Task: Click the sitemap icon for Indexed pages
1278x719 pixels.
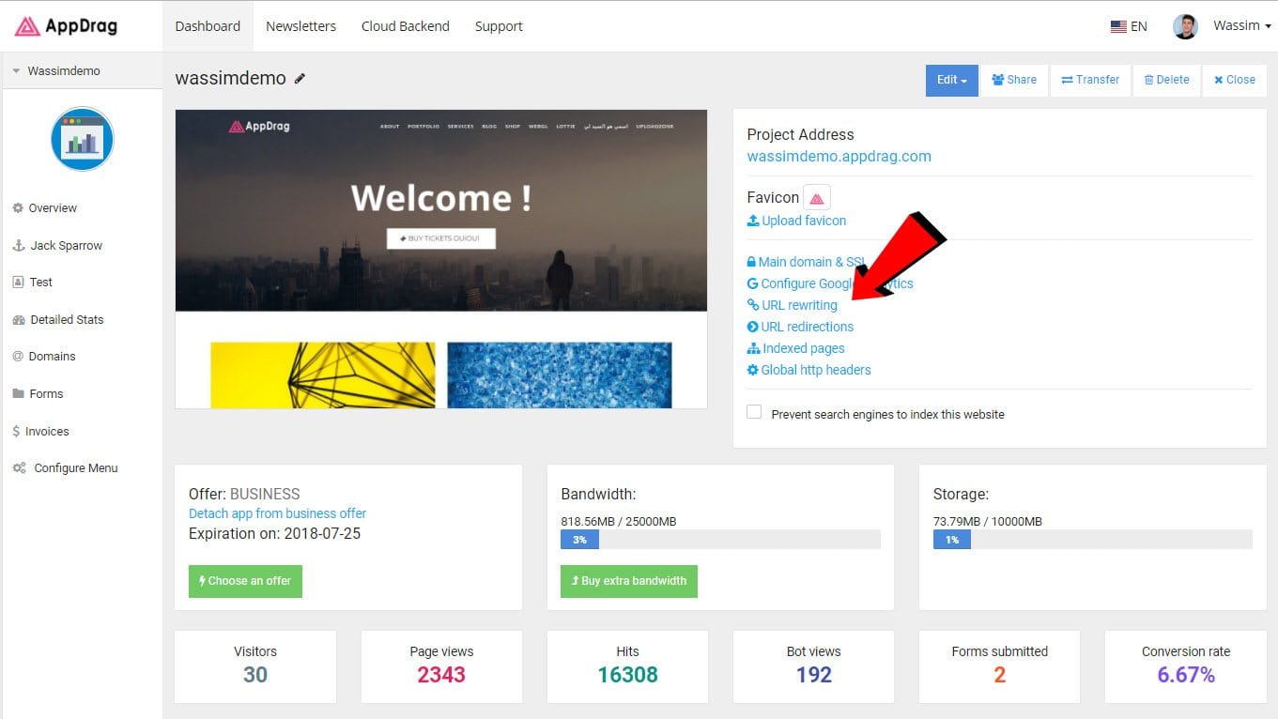Action: 753,348
